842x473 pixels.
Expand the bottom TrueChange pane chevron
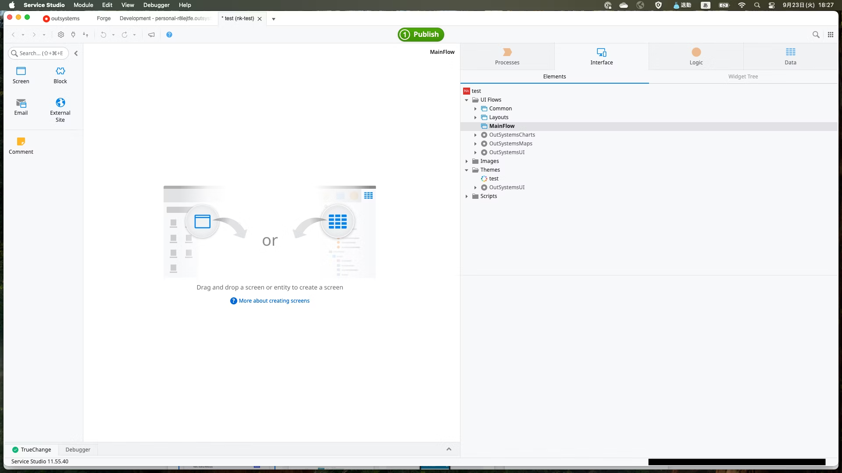[449, 449]
